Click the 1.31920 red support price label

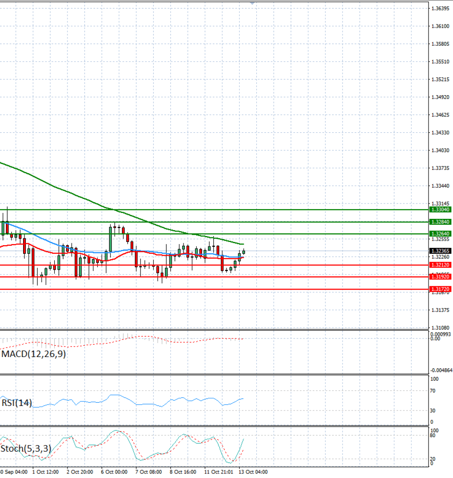tap(440, 276)
